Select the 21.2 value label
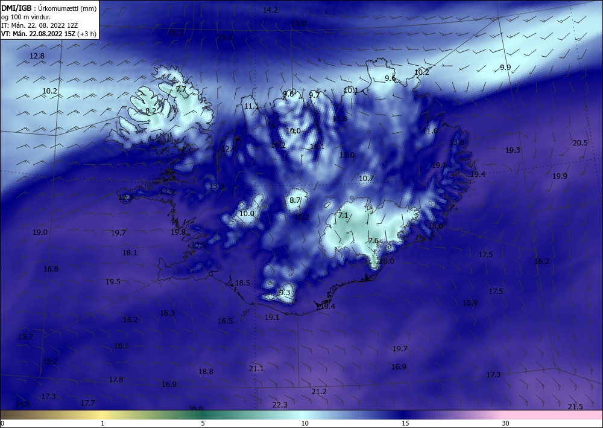 [x=319, y=392]
